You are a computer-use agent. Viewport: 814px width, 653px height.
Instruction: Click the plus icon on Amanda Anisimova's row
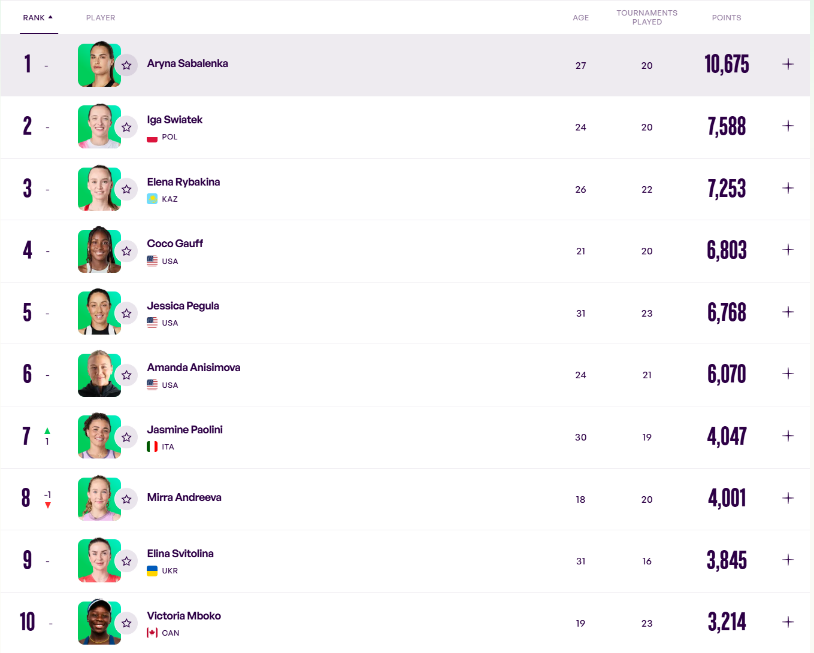tap(788, 373)
